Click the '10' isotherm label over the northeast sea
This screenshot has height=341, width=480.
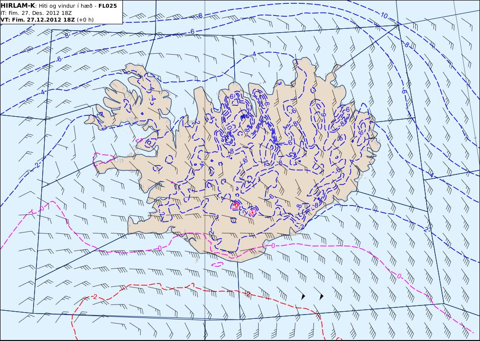pyautogui.click(x=384, y=15)
